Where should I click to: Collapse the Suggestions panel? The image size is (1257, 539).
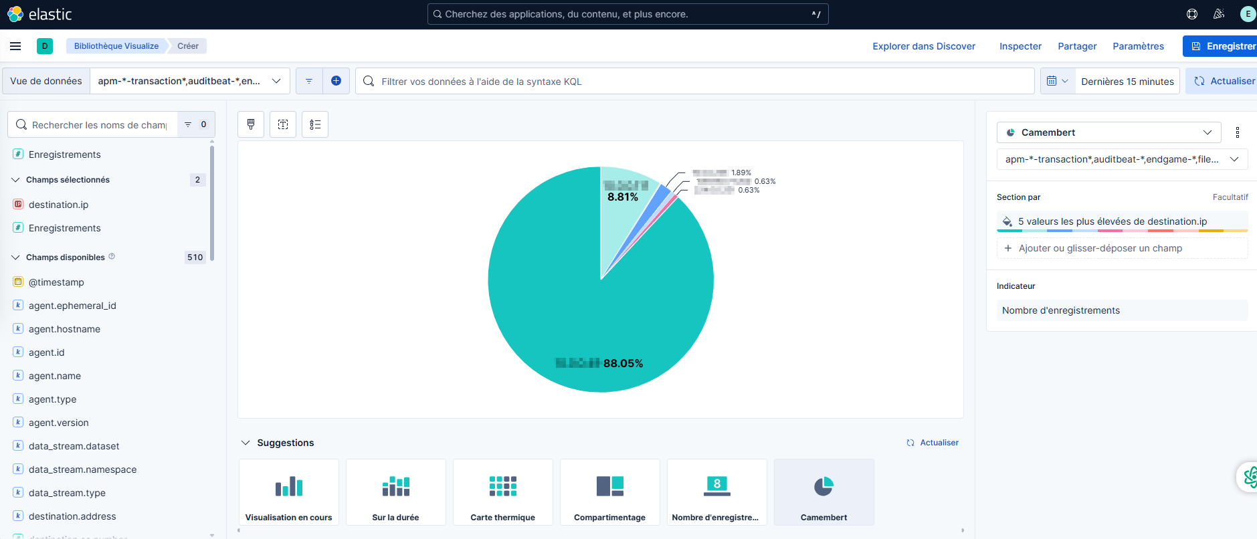[246, 443]
